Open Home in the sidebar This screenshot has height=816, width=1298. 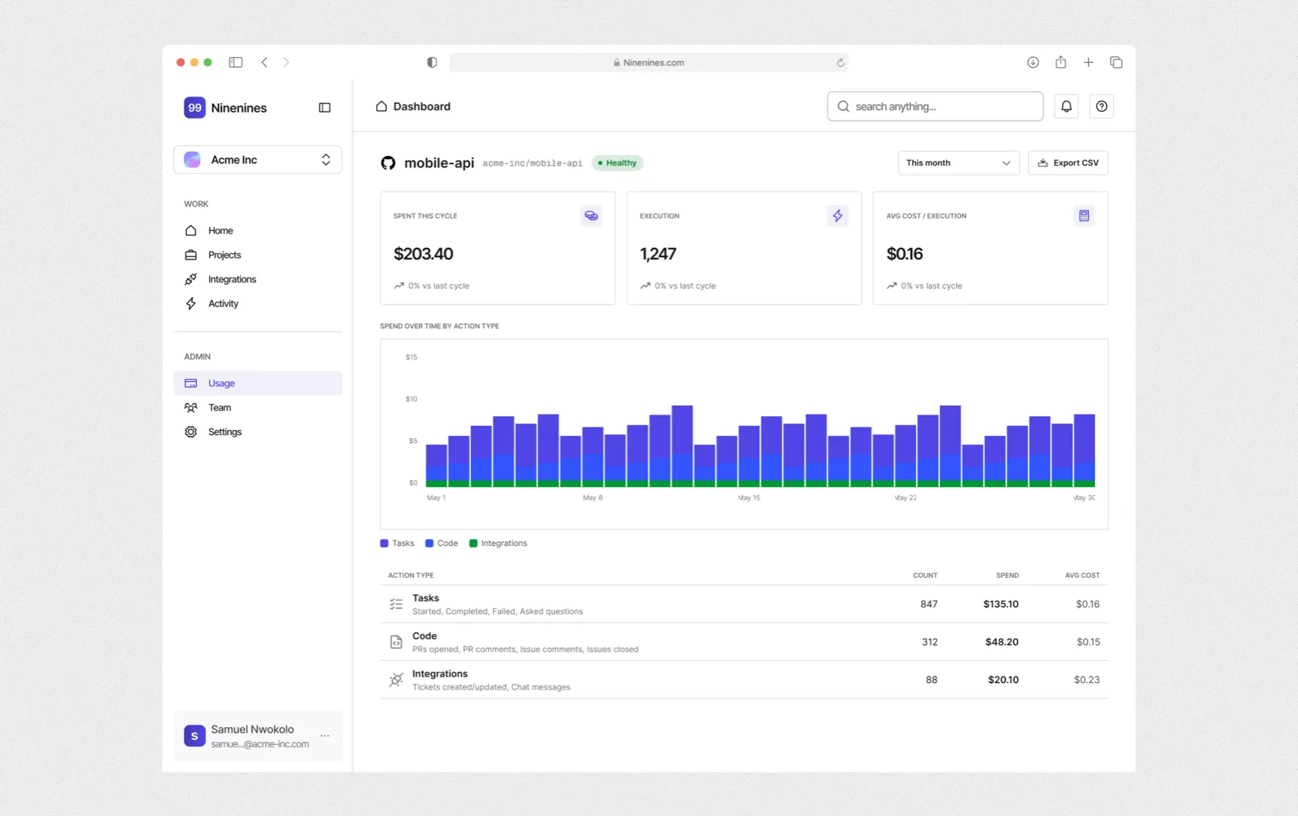click(258, 231)
